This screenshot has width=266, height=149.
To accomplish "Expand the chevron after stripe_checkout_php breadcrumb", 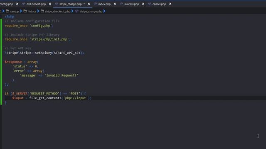I will [72, 11].
